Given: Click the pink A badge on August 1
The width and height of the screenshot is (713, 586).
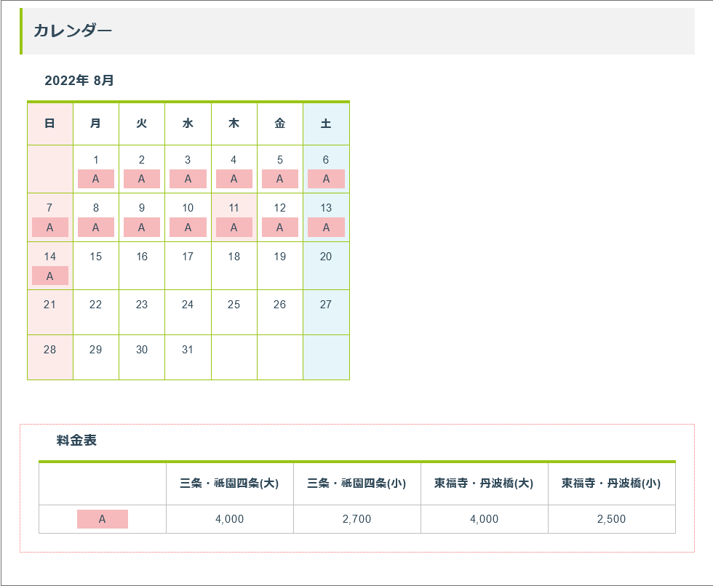Looking at the screenshot, I should coord(95,179).
